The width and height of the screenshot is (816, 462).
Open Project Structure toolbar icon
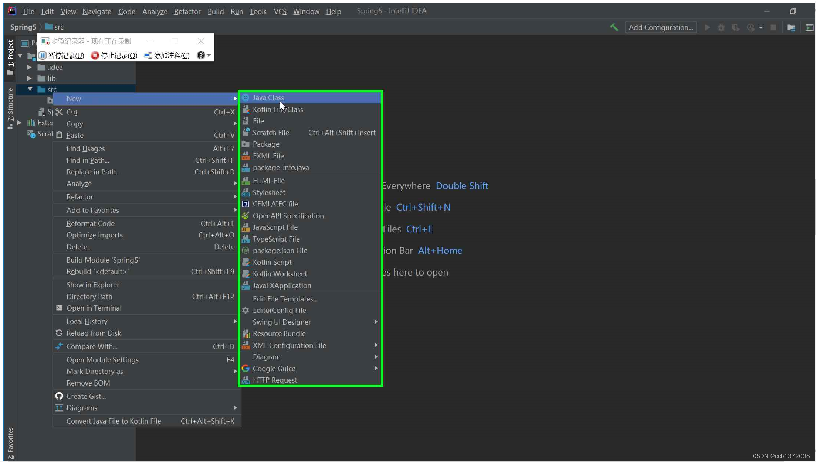791,27
